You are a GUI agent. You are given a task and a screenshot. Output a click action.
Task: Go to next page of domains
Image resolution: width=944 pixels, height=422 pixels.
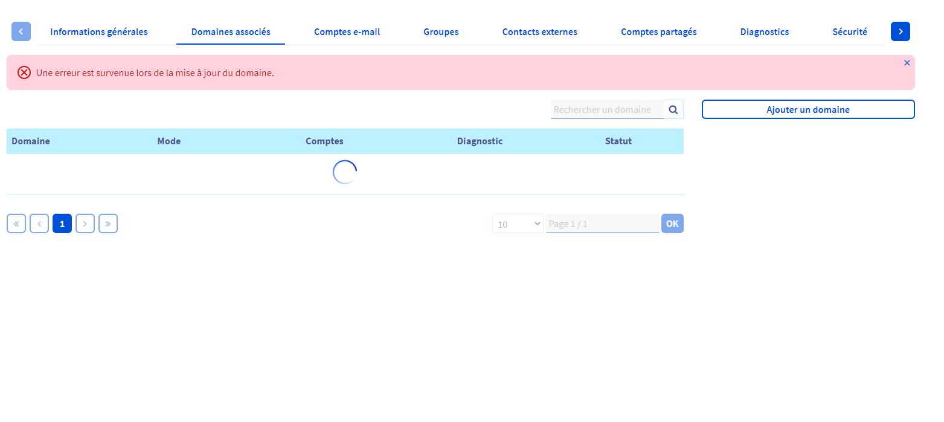pos(85,224)
